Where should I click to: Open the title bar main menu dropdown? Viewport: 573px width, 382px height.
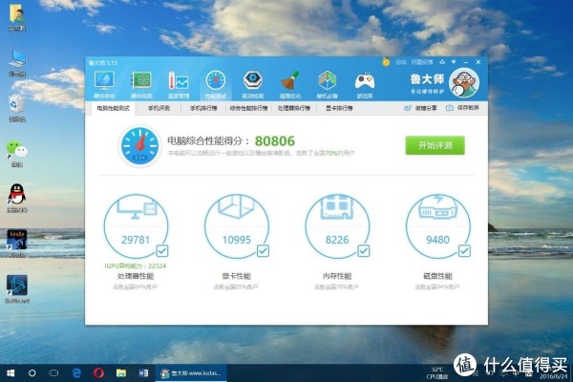pos(454,62)
